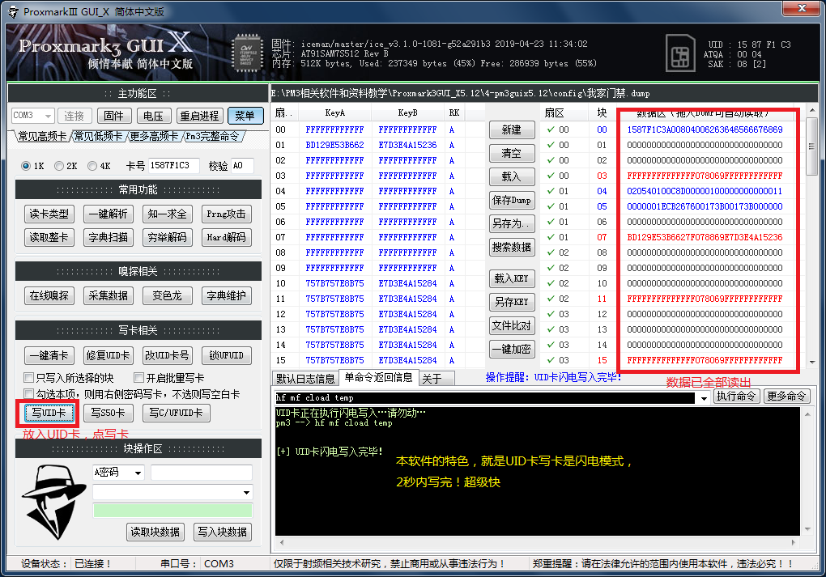Screen dimensions: 826x577
Task: Click the 锁UFUID button
Action: (x=226, y=355)
